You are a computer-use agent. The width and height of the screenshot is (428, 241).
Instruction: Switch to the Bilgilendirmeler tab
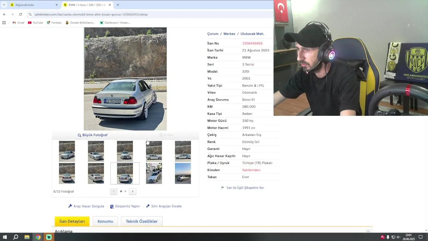pyautogui.click(x=33, y=5)
